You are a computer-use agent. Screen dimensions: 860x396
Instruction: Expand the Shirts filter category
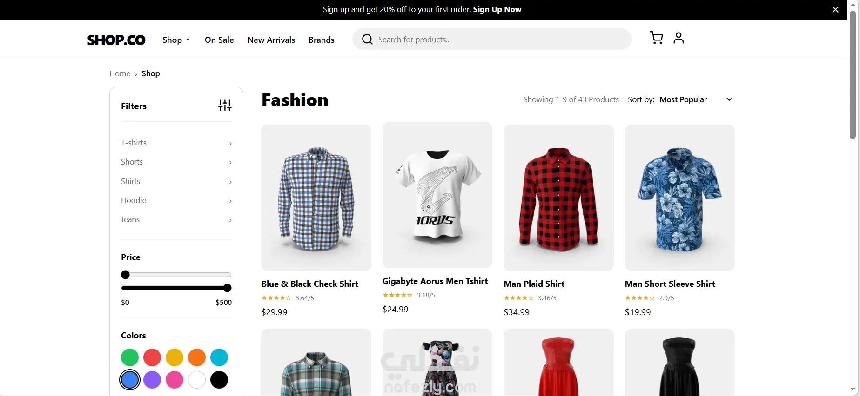pyautogui.click(x=176, y=181)
